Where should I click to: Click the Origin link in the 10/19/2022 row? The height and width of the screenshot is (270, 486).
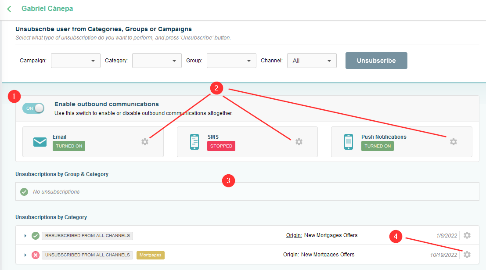(291, 255)
